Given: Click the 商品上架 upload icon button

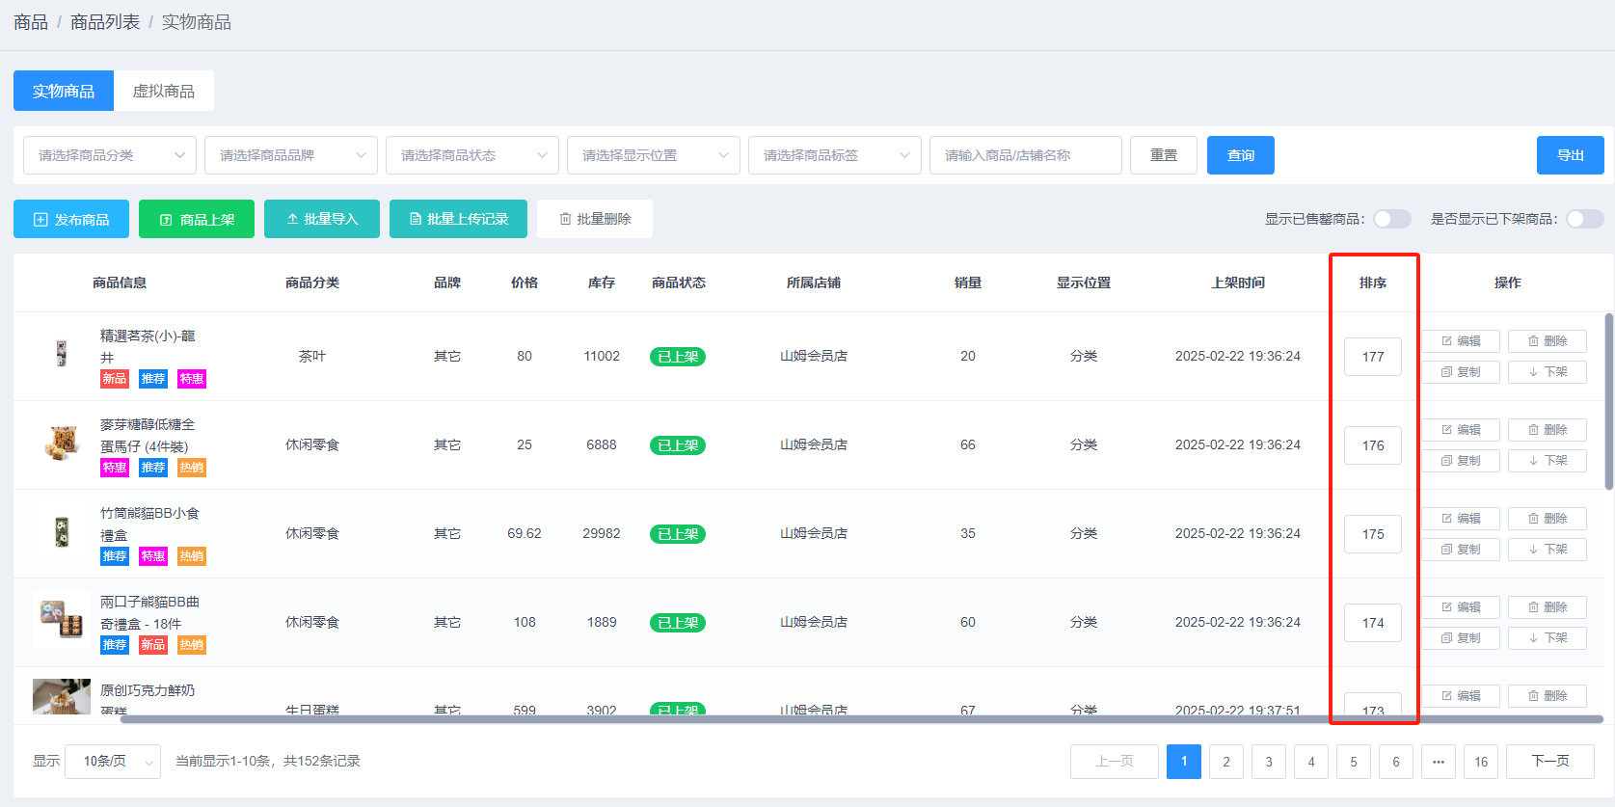Looking at the screenshot, I should pos(197,219).
